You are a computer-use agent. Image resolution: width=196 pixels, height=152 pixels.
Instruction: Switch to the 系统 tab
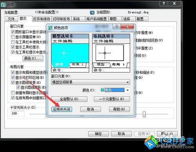click(x=78, y=19)
